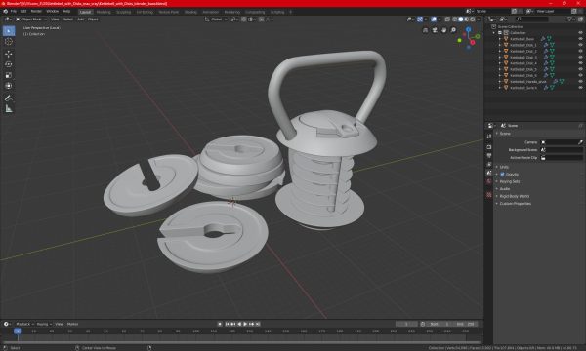Activate the 3D Cursor tool
586x351 pixels.
pyautogui.click(x=9, y=41)
